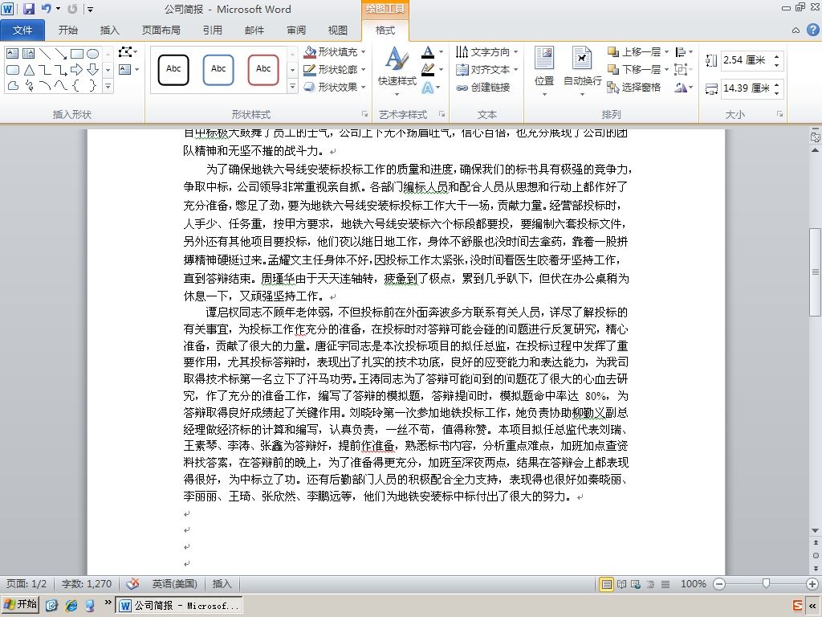Screen dimensions: 822x617
Task: Open the 选择窗格 selection pane
Action: [x=634, y=87]
